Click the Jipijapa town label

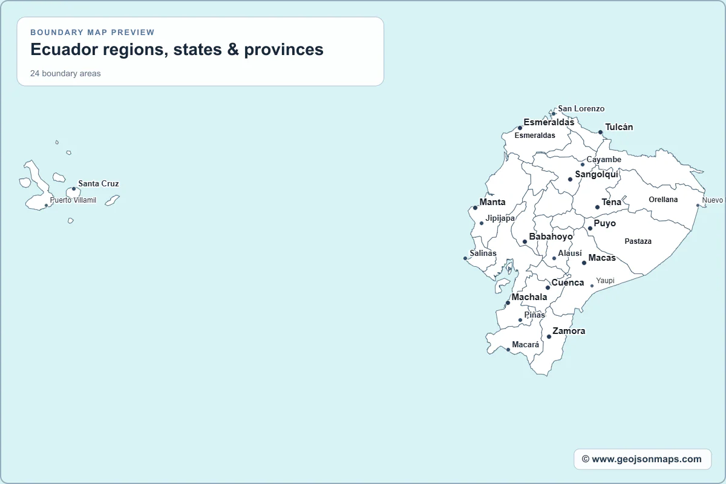pos(500,218)
